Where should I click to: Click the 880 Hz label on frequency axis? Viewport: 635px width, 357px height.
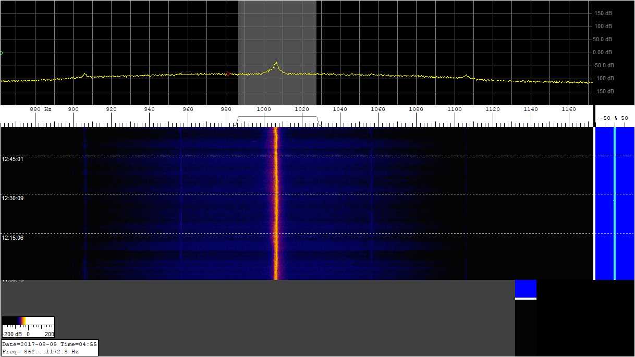click(41, 109)
